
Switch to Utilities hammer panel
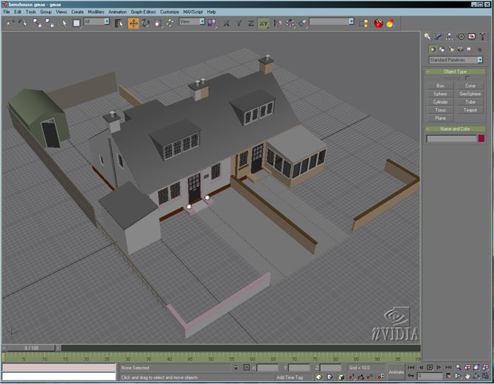(483, 36)
